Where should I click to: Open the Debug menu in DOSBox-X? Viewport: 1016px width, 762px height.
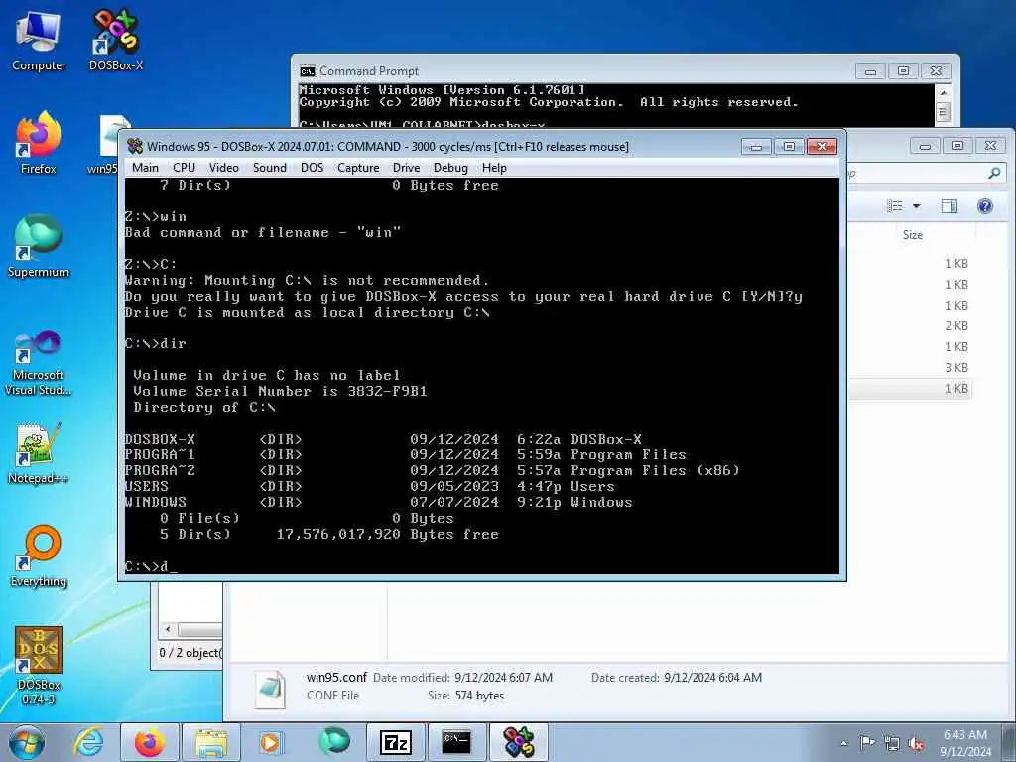point(450,167)
